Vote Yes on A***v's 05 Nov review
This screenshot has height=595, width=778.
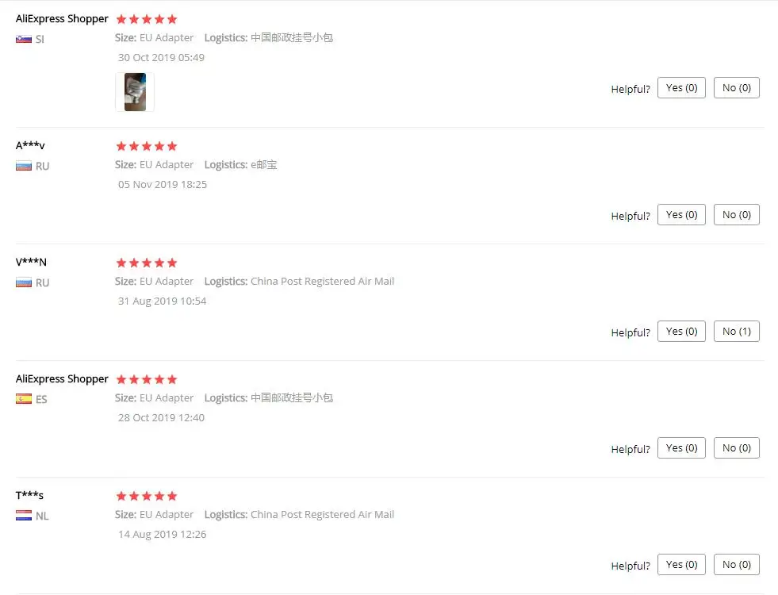pos(681,215)
